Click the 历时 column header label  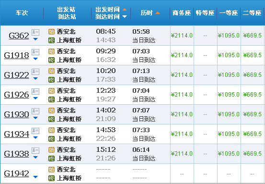point(147,13)
